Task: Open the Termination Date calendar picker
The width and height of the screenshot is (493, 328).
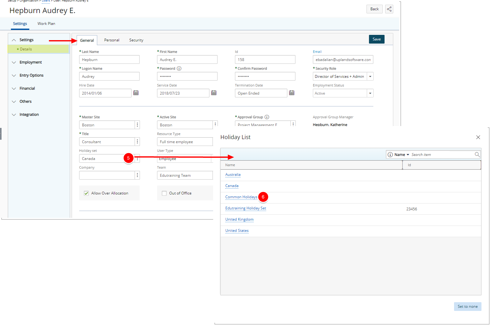Action: [x=292, y=93]
